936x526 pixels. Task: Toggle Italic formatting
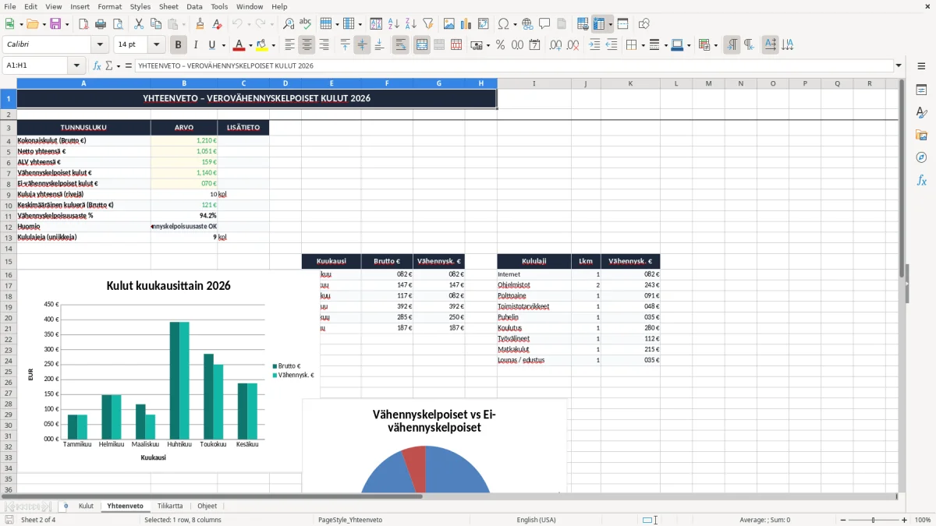[196, 45]
